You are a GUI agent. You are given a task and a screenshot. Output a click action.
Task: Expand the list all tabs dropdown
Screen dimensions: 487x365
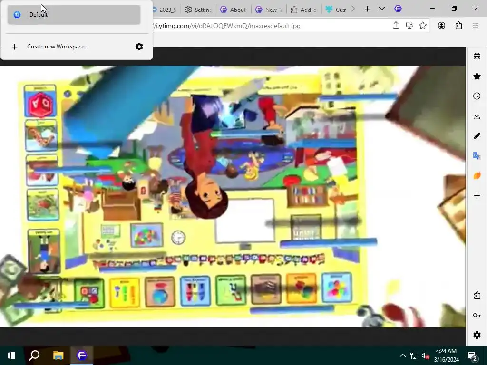tap(382, 9)
